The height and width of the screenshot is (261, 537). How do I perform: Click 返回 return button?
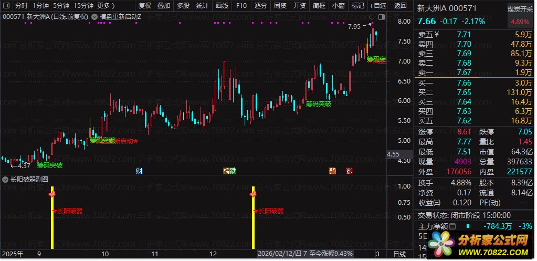[x=400, y=6]
